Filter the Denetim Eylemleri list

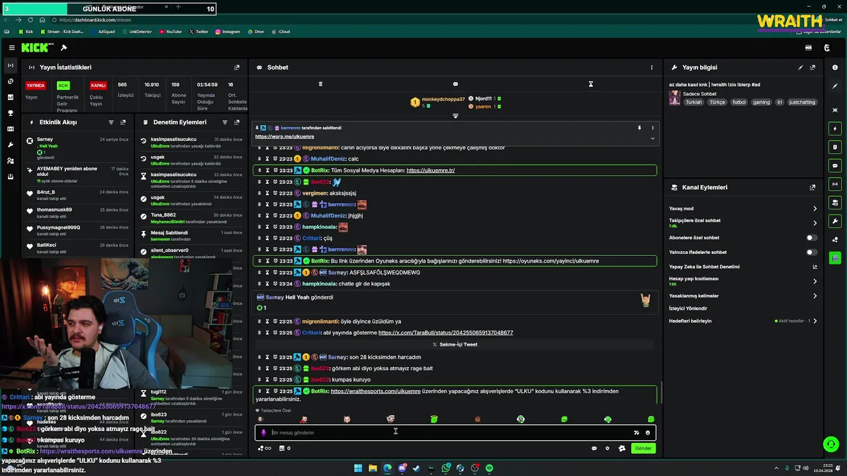coord(225,122)
